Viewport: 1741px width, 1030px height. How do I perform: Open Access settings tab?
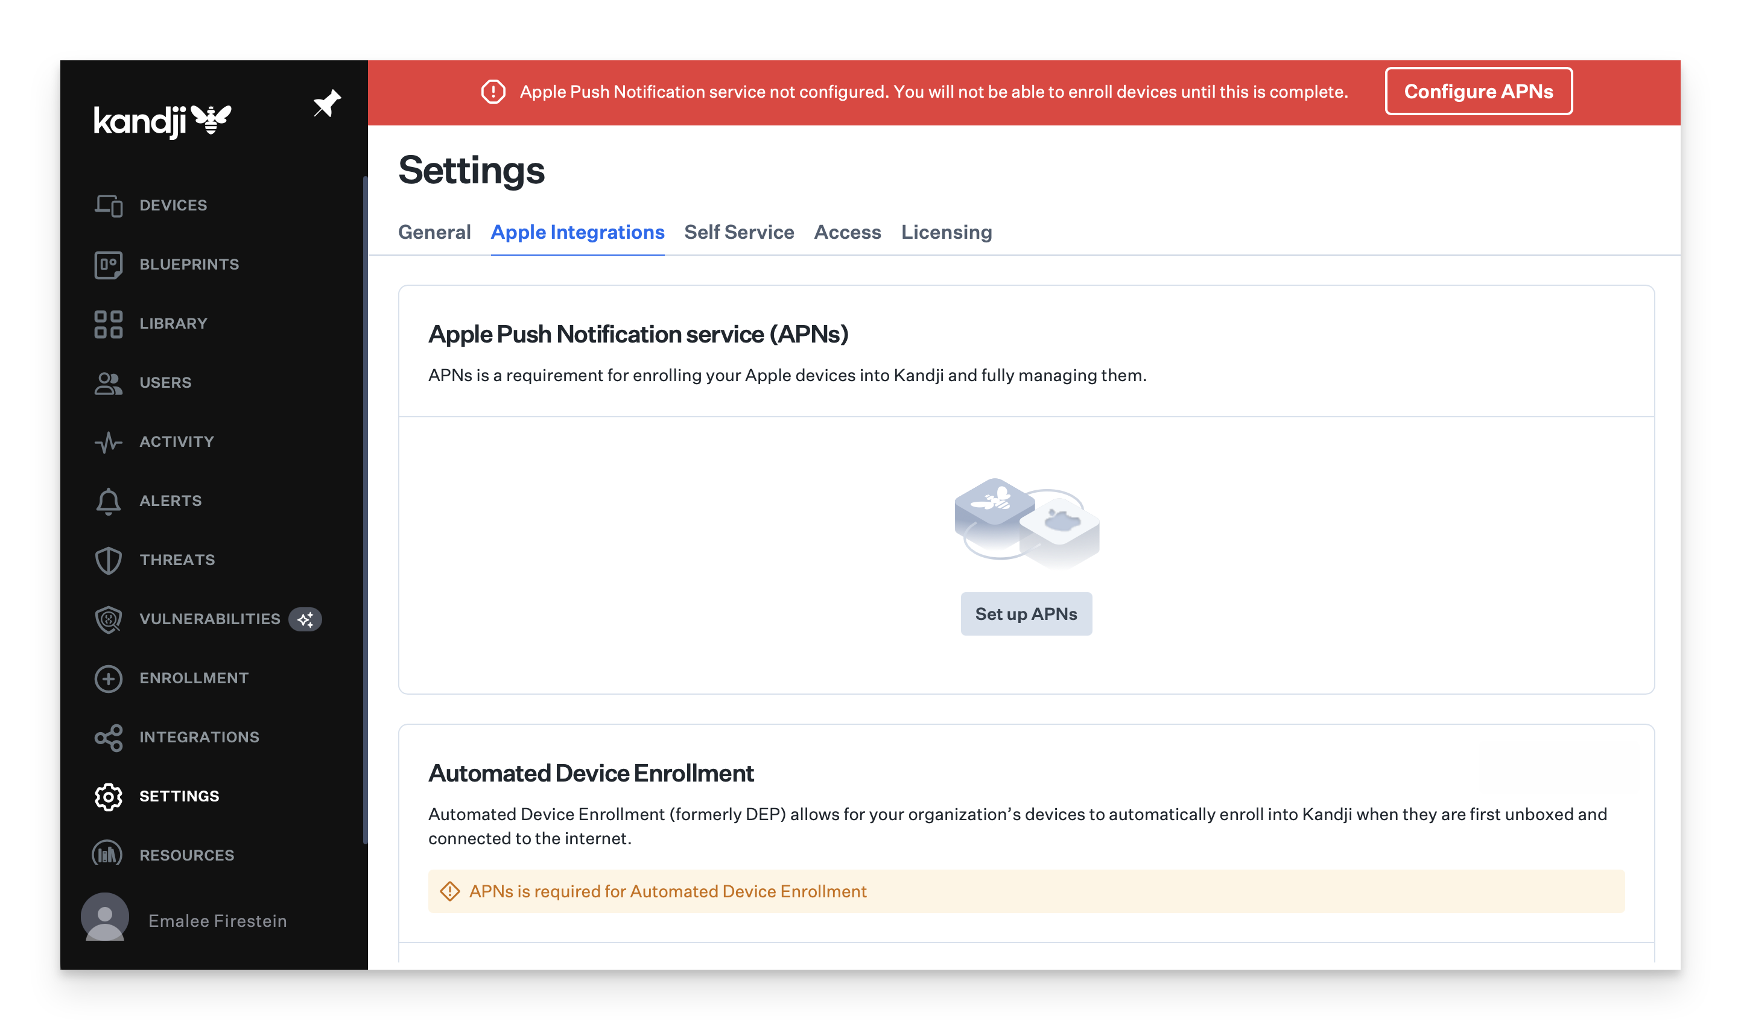847,230
